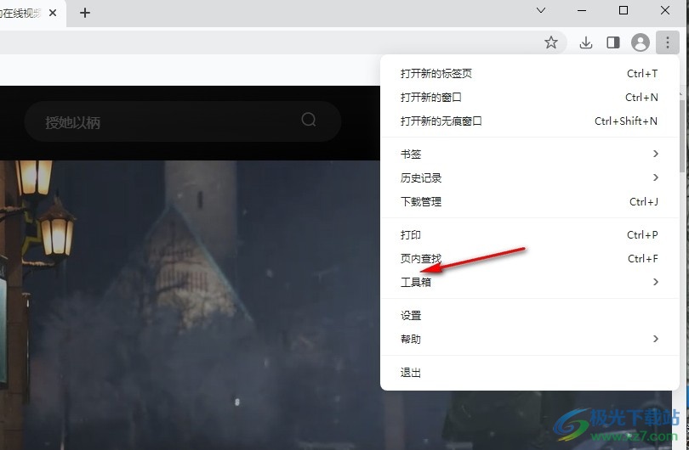The image size is (689, 450).
Task: Toggle the side panel icon
Action: (613, 42)
